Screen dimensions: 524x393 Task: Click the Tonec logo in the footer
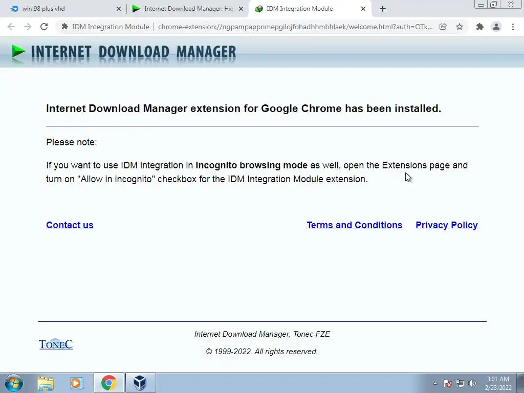[x=56, y=344]
